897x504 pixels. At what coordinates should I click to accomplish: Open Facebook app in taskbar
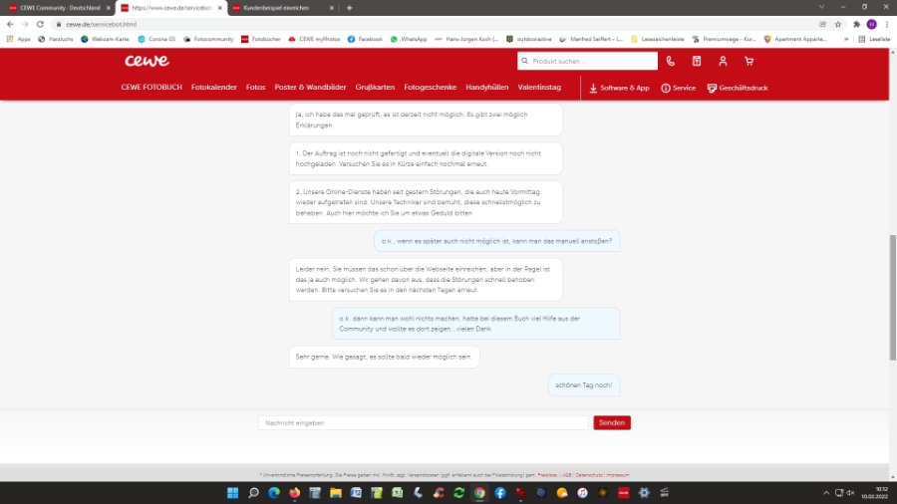500,493
